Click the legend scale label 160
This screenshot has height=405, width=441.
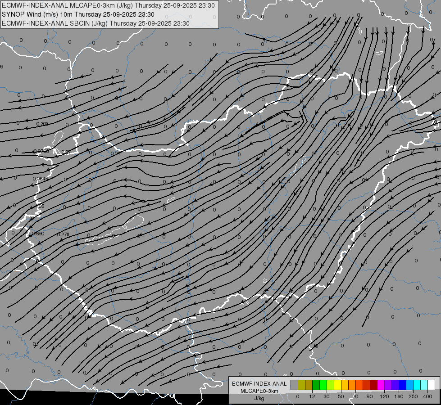coord(399,396)
